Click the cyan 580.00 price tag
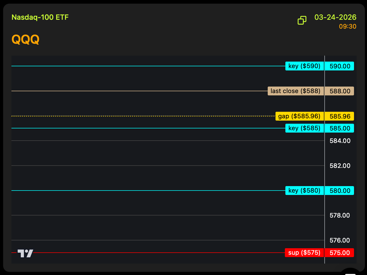Image resolution: width=367 pixels, height=275 pixels. (340, 191)
